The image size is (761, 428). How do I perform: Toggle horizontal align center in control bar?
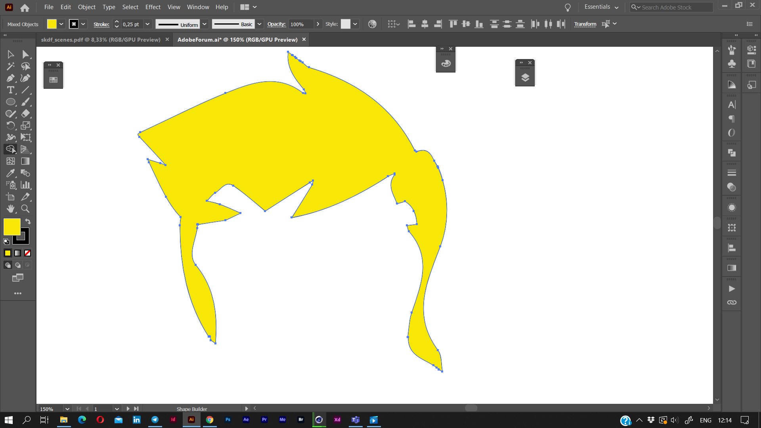tap(424, 24)
